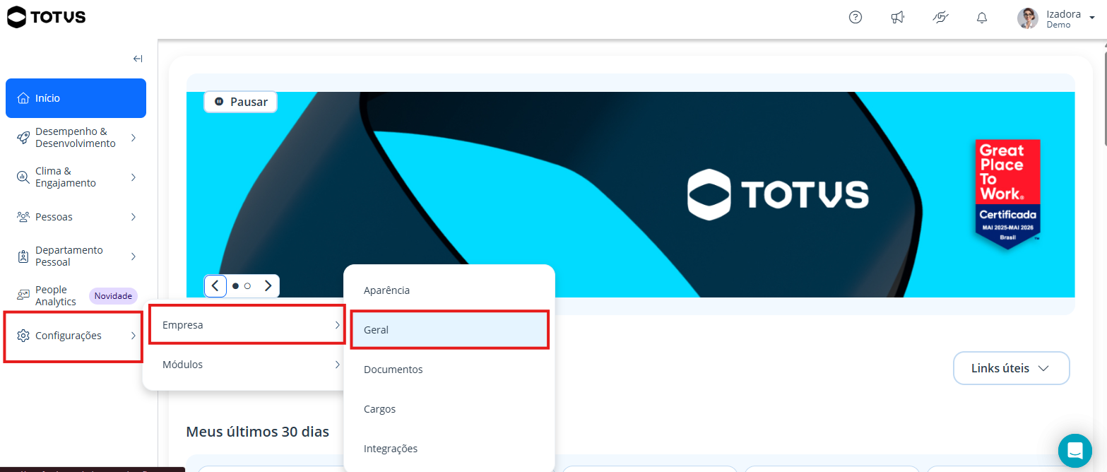
Task: Open the notifications bell
Action: click(982, 18)
